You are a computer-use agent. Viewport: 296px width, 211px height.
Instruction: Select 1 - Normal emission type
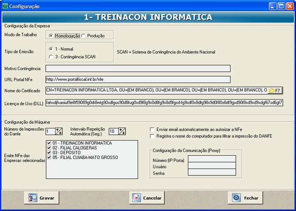51,49
